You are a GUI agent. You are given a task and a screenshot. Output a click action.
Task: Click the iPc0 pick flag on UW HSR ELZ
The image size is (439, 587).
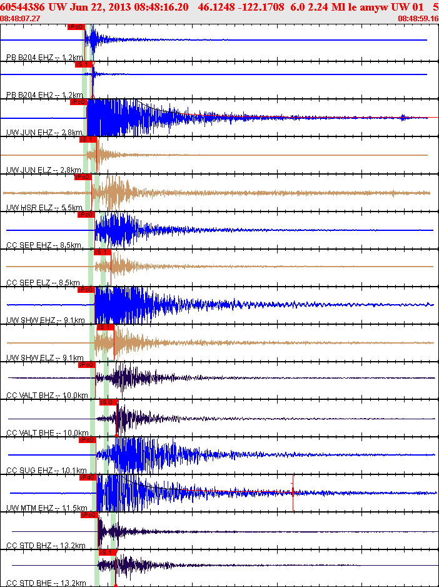click(x=83, y=177)
